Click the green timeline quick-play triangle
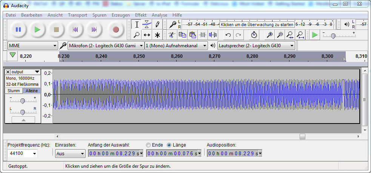The width and height of the screenshot is (371, 173). pos(13,55)
